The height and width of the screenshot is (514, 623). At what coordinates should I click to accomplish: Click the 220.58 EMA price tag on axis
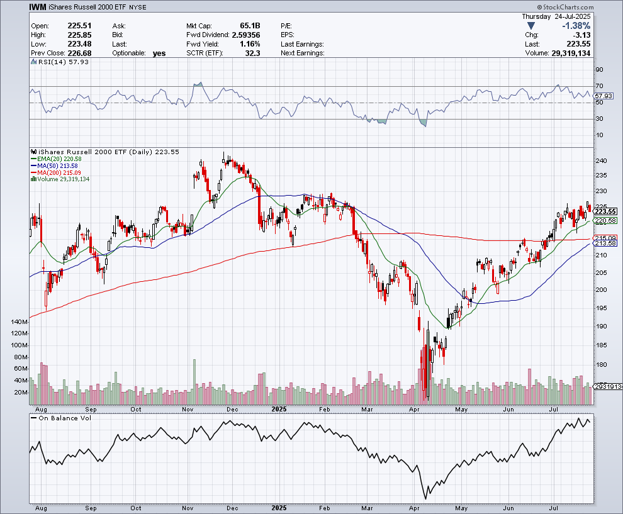pyautogui.click(x=604, y=220)
